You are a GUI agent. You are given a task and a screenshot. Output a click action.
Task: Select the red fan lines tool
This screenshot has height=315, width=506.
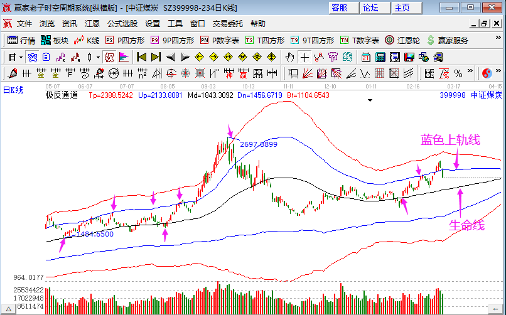tap(307, 73)
